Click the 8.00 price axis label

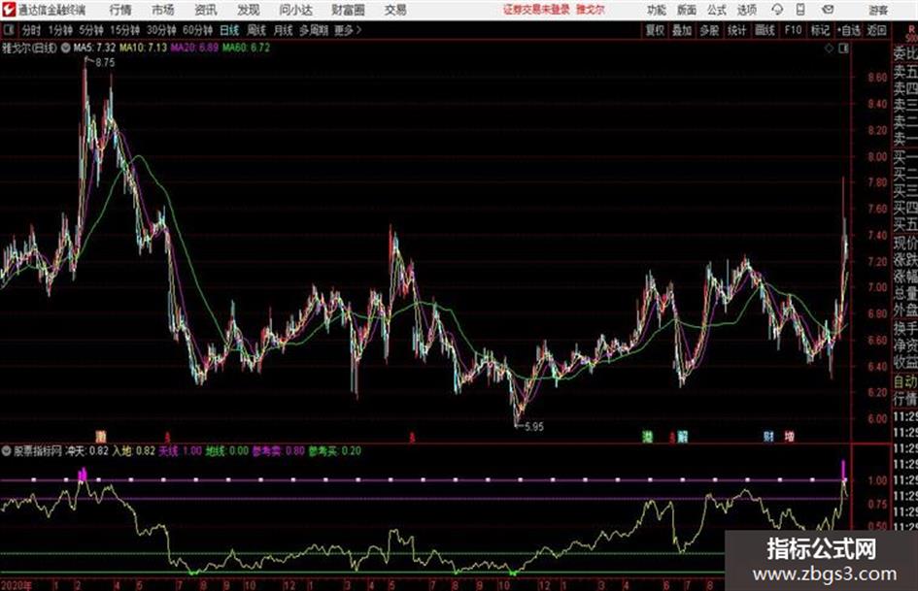pyautogui.click(x=877, y=157)
